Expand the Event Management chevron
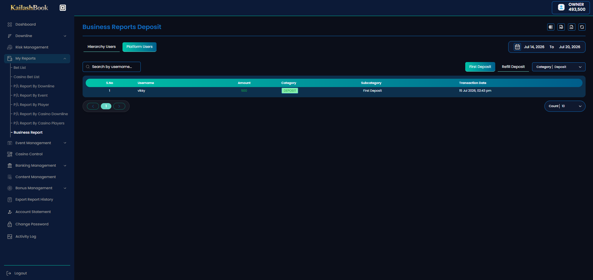 pyautogui.click(x=65, y=143)
